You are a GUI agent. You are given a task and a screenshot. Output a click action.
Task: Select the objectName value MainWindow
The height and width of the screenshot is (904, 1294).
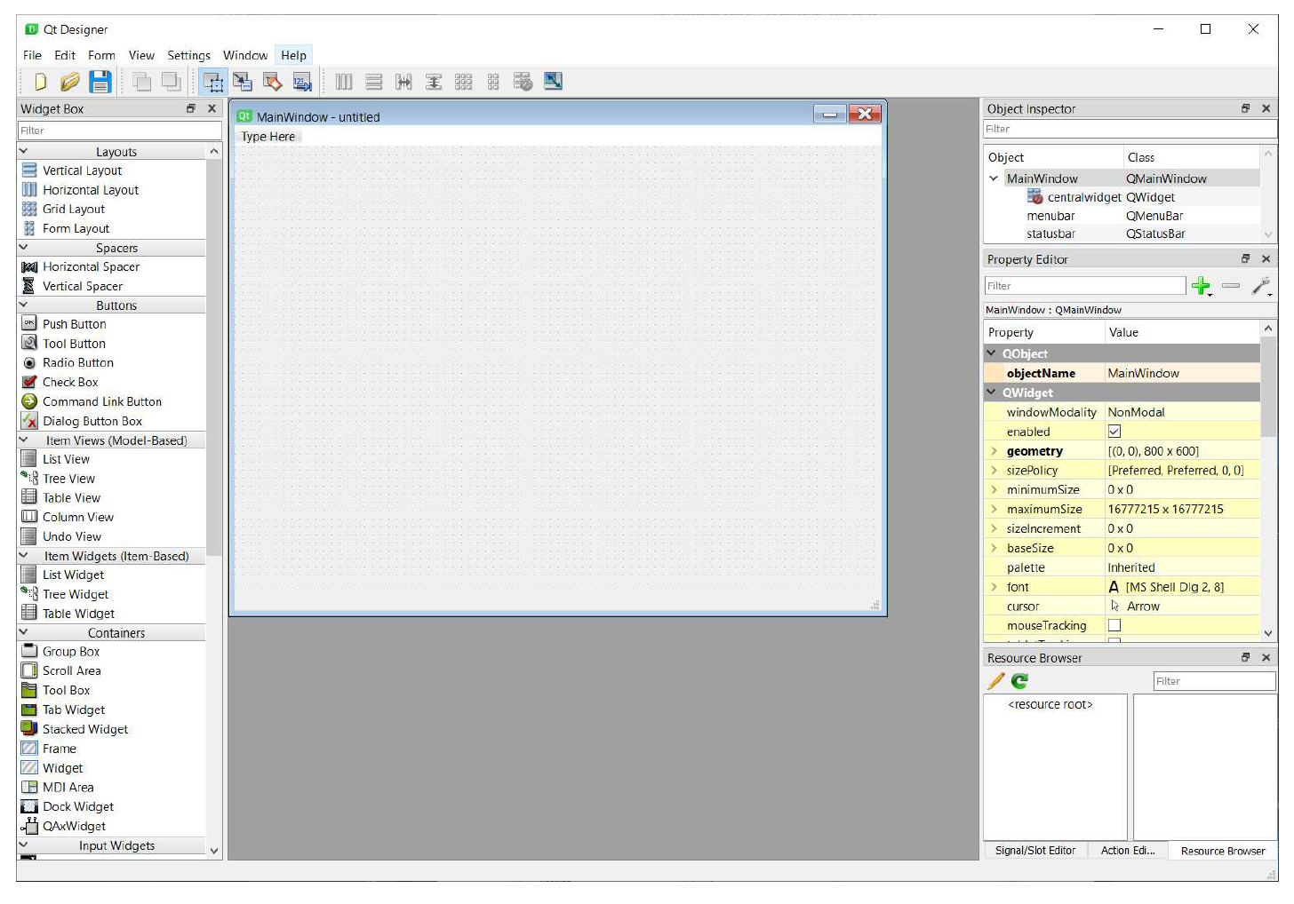[x=1182, y=373]
